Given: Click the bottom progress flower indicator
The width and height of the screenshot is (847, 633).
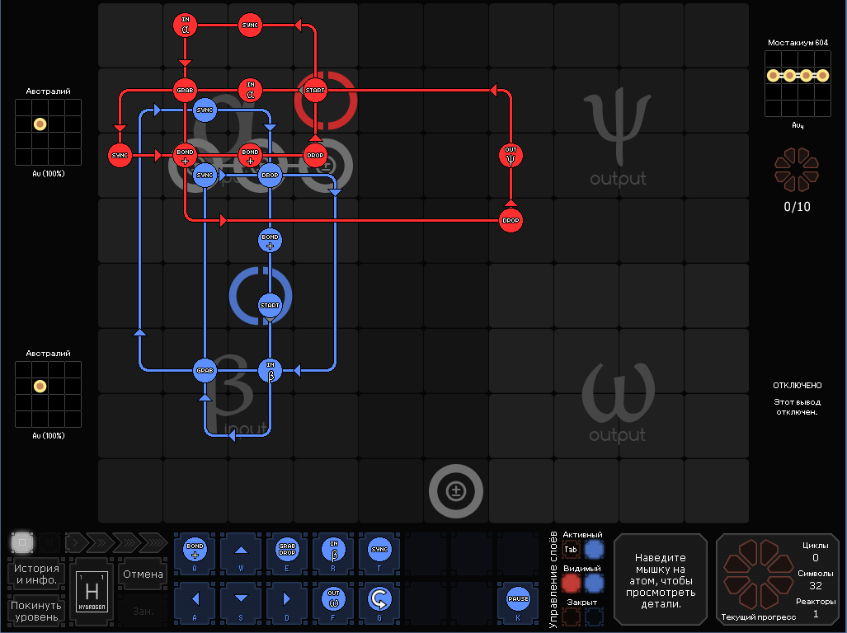Looking at the screenshot, I should tap(758, 574).
